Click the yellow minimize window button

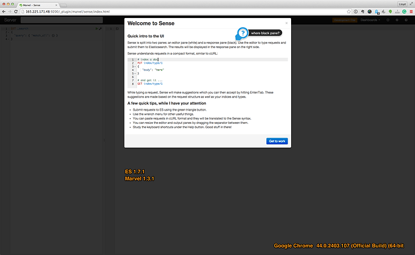point(8,4)
